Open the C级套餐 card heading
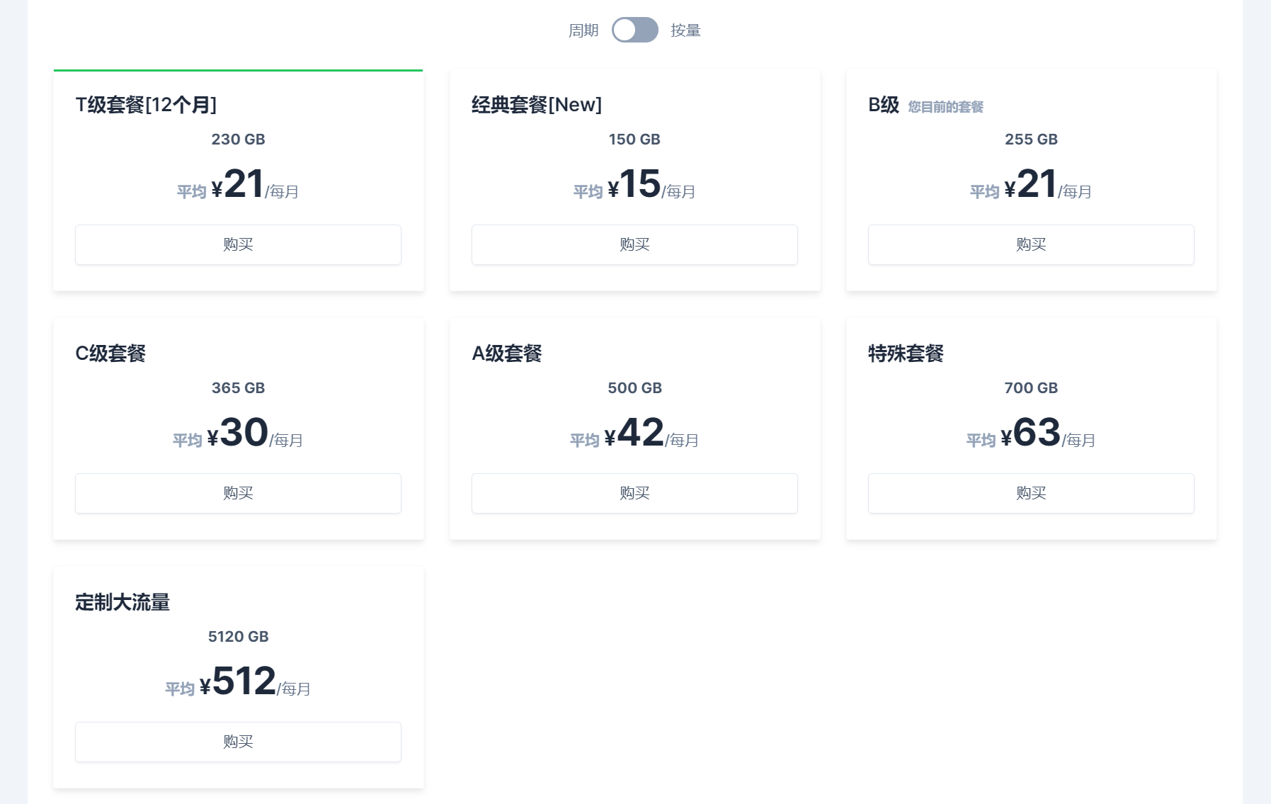The height and width of the screenshot is (804, 1271). coord(110,353)
